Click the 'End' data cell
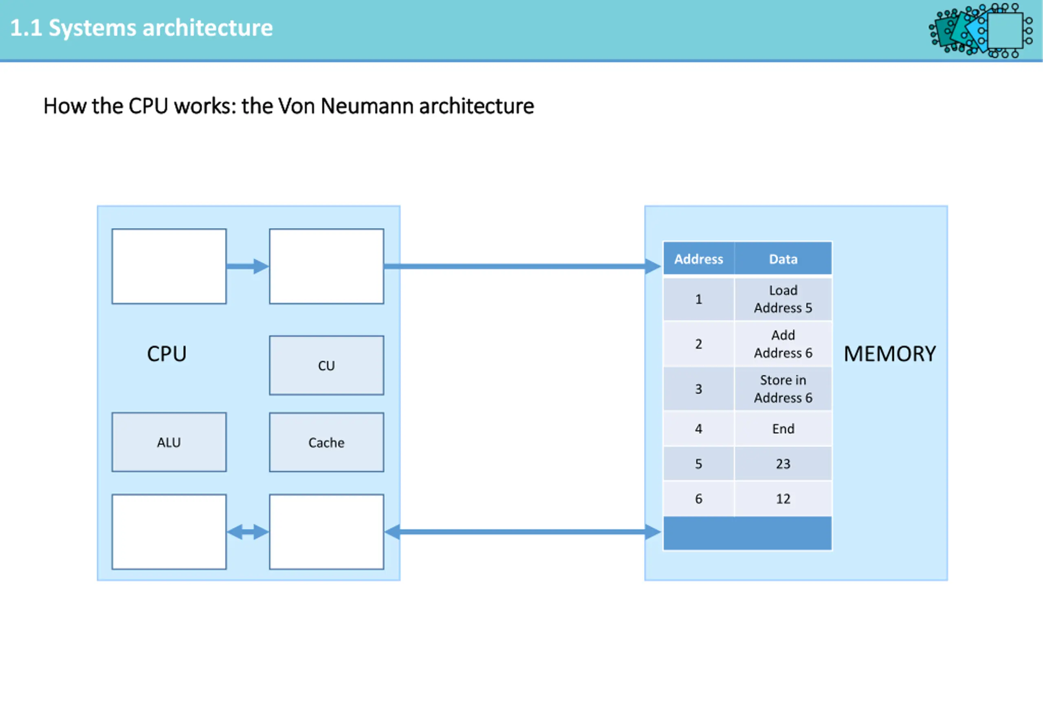This screenshot has height=722, width=1043. click(783, 428)
